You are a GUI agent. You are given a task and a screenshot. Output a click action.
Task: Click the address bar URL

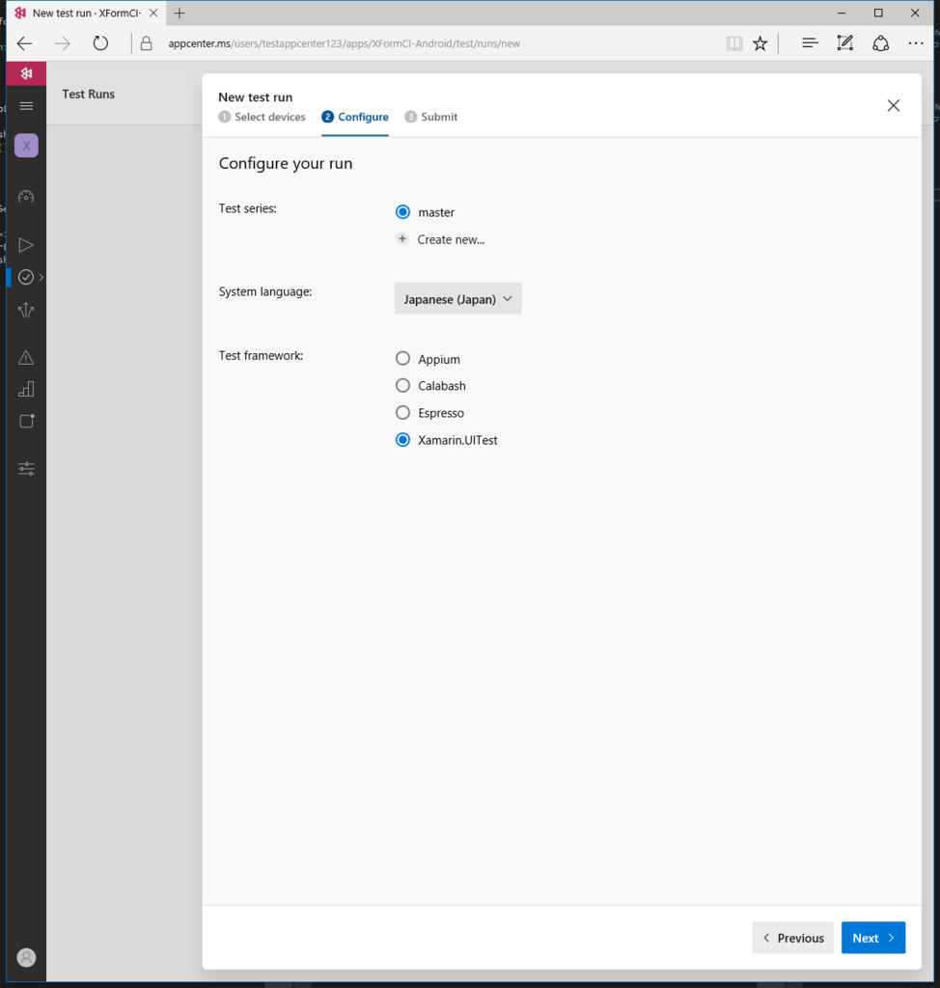coord(345,43)
